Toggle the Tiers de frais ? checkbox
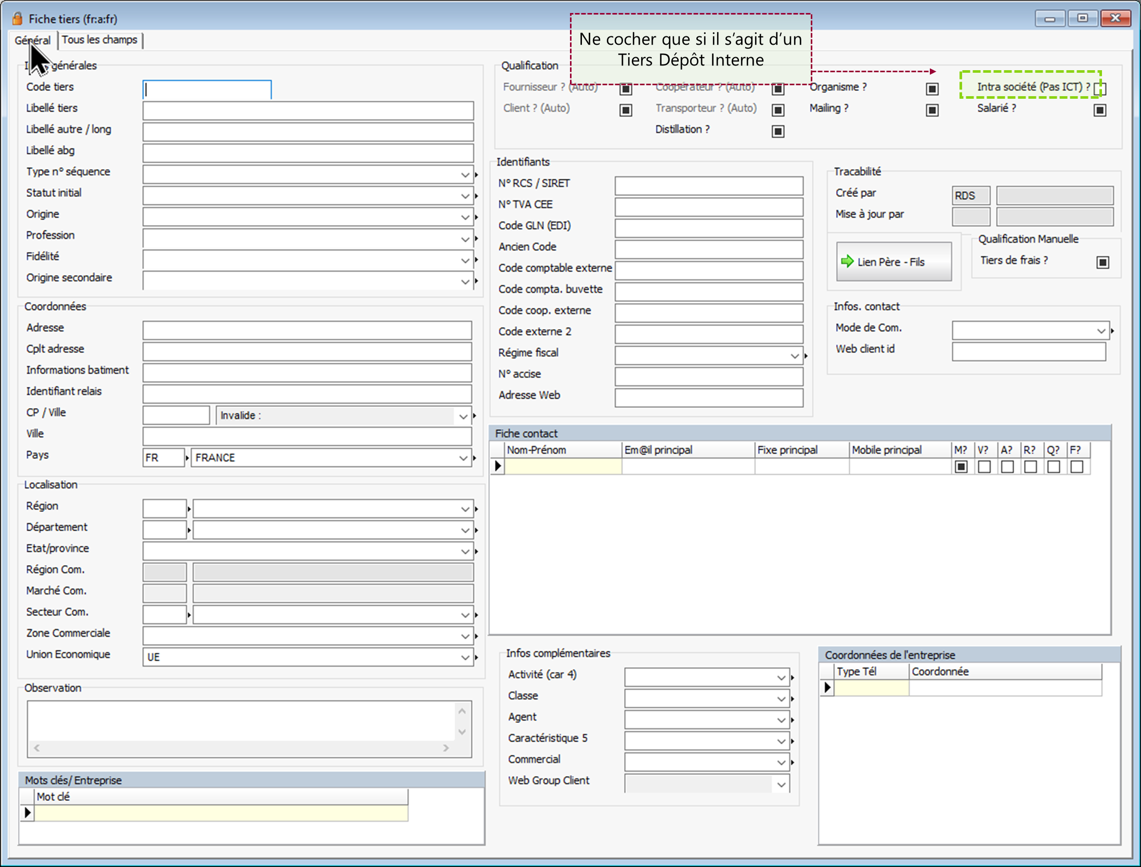Viewport: 1141px width, 867px height. (1103, 262)
